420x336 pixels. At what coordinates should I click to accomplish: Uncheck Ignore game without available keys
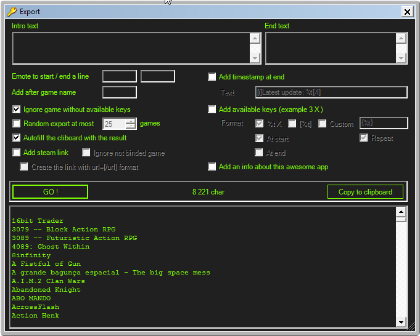click(x=17, y=110)
